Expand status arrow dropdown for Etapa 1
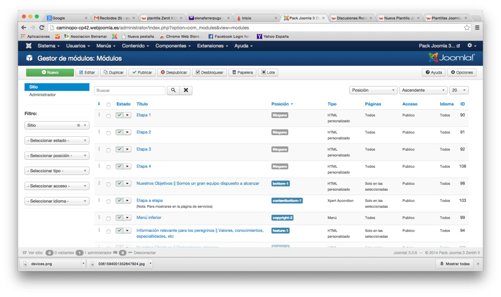Viewport: 501px width, 297px height. pyautogui.click(x=128, y=115)
